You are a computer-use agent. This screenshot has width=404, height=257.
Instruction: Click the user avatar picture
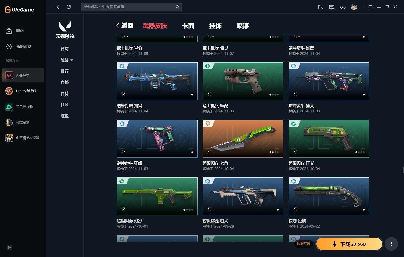click(354, 7)
